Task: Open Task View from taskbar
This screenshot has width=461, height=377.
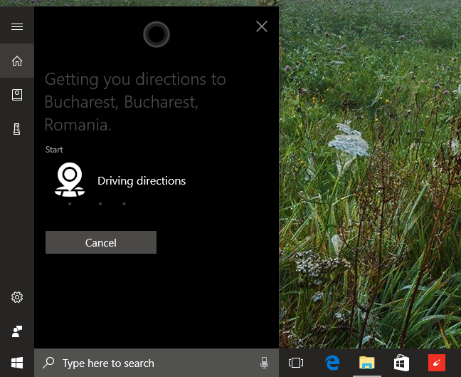Action: point(296,363)
